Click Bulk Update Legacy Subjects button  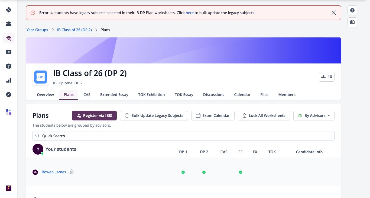pos(154,116)
